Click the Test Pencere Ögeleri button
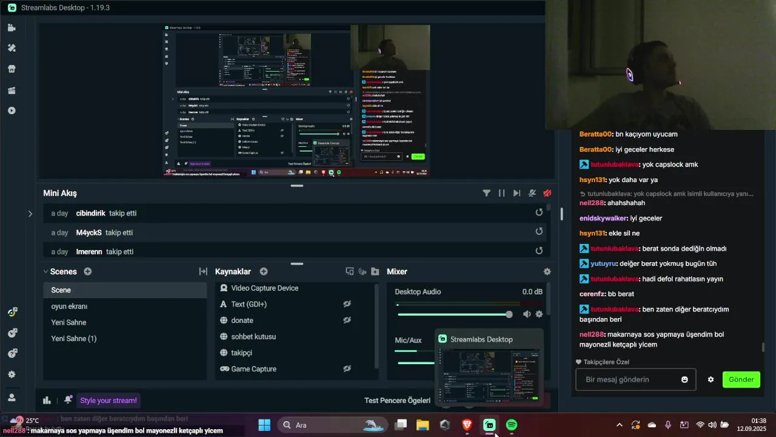 coord(398,401)
